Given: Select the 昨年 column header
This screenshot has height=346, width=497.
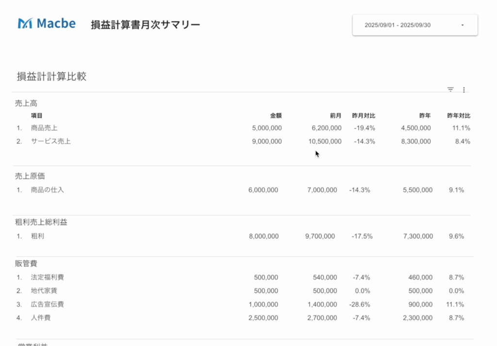Looking at the screenshot, I should [x=425, y=116].
